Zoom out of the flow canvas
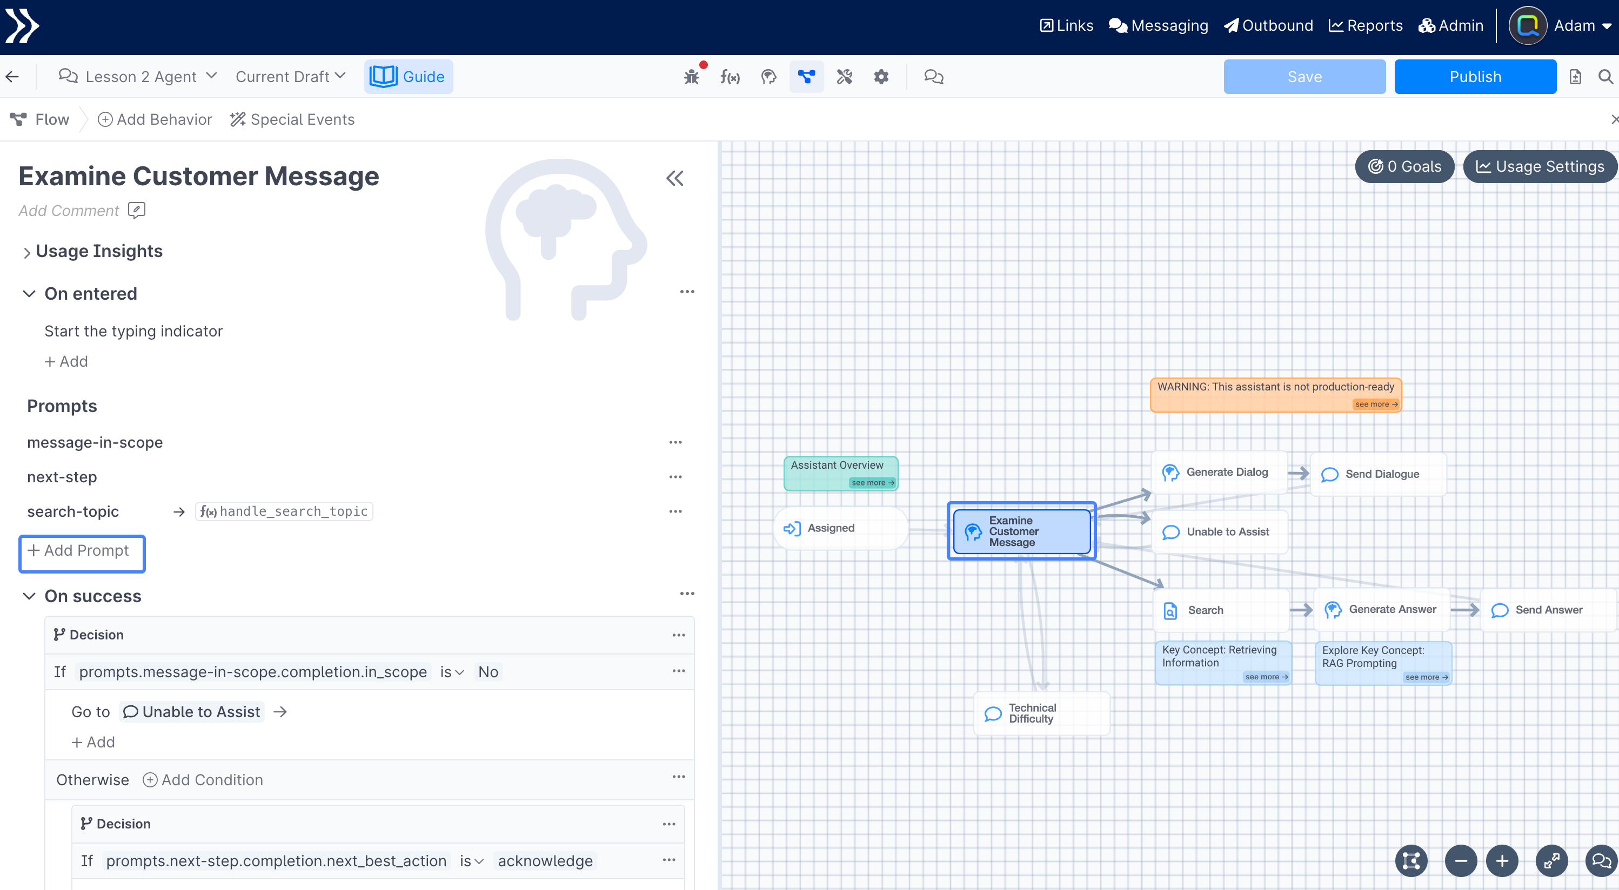The height and width of the screenshot is (890, 1619). point(1461,860)
